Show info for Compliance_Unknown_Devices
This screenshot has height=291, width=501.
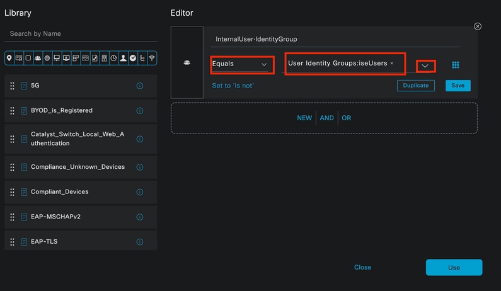click(x=140, y=167)
